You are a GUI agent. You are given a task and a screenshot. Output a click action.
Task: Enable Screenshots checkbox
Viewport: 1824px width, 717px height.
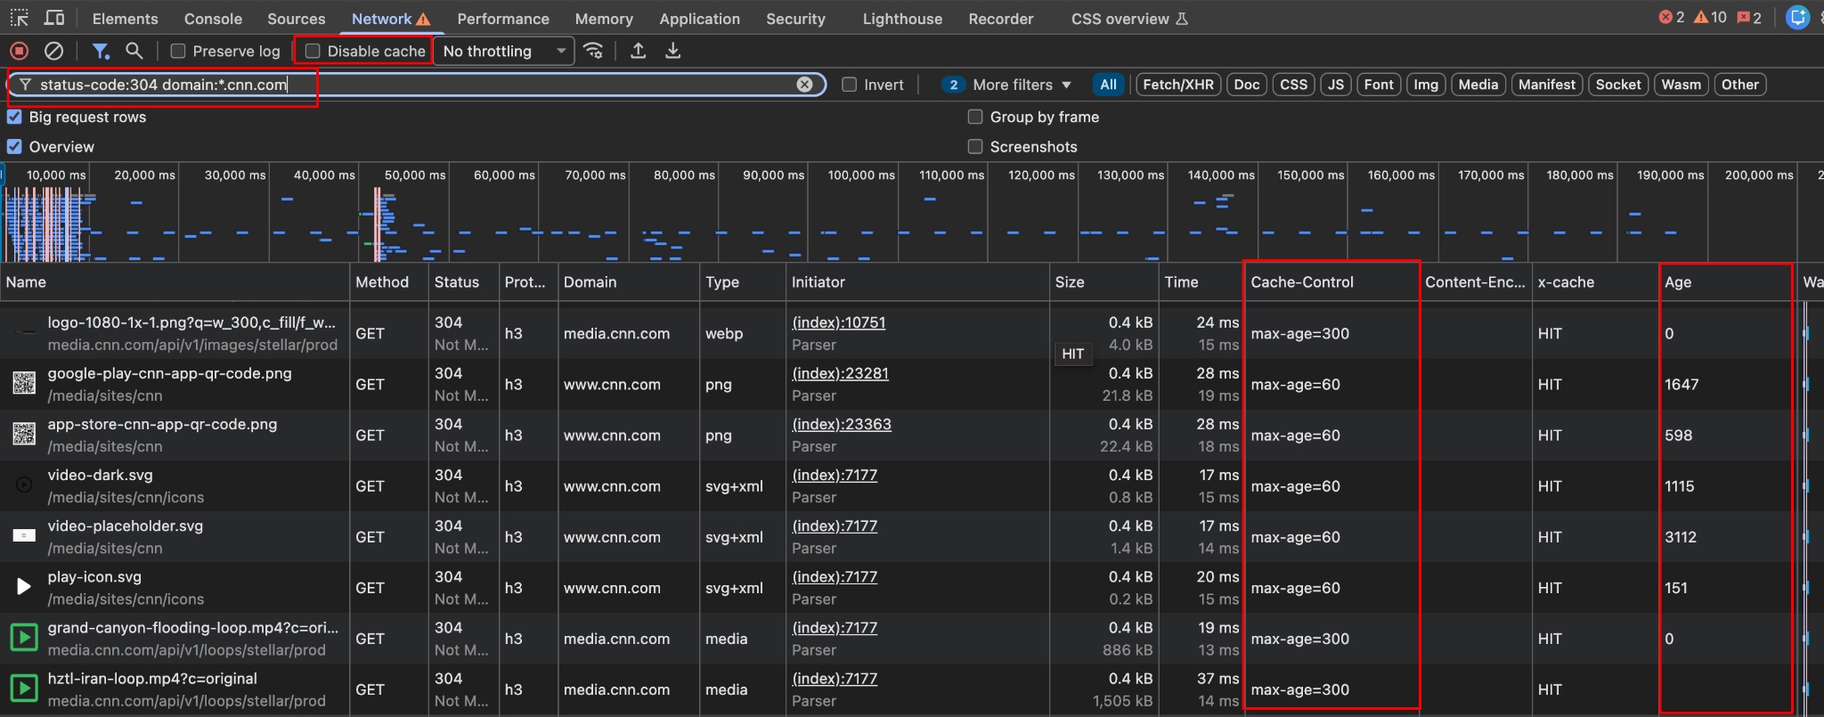point(975,147)
